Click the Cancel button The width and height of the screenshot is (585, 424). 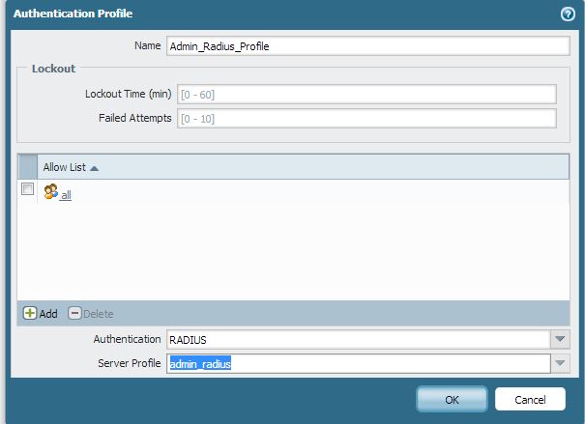click(530, 400)
